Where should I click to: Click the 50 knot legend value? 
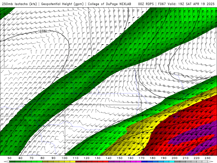point(9,158)
